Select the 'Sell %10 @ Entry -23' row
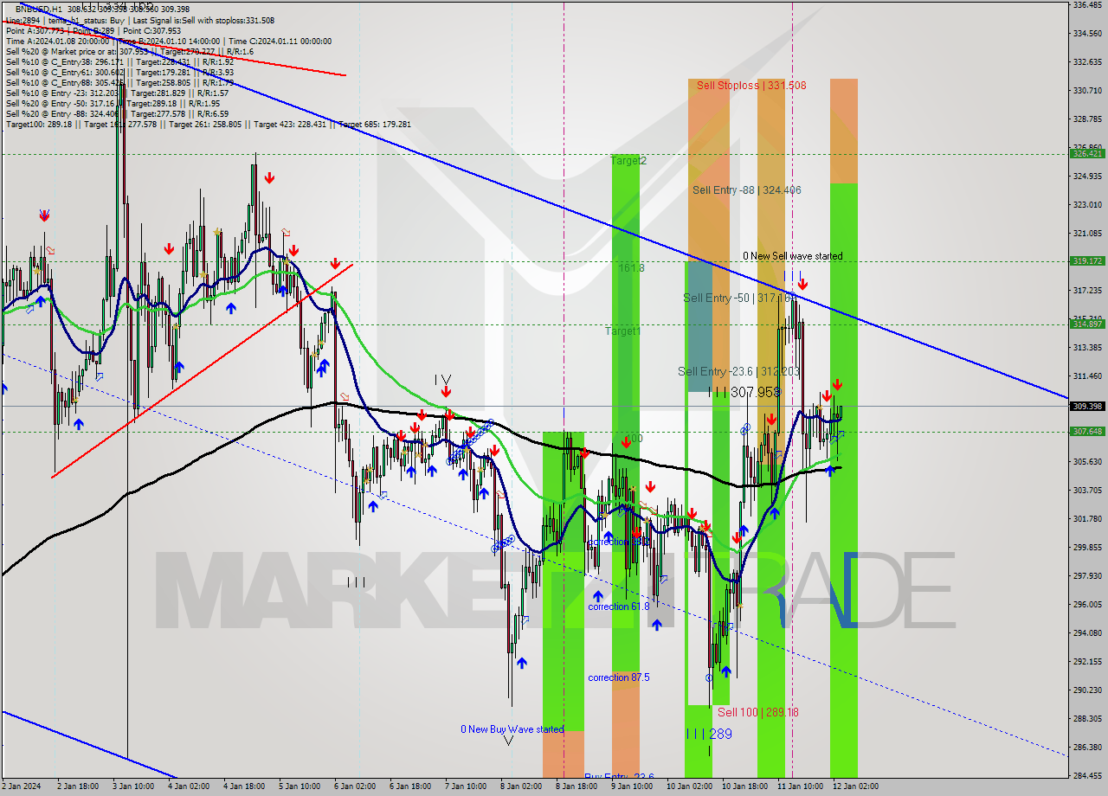 point(117,93)
